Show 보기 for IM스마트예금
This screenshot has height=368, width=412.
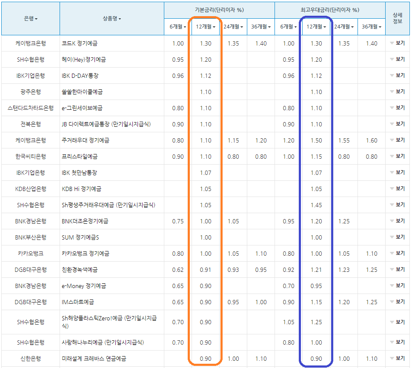(398, 302)
